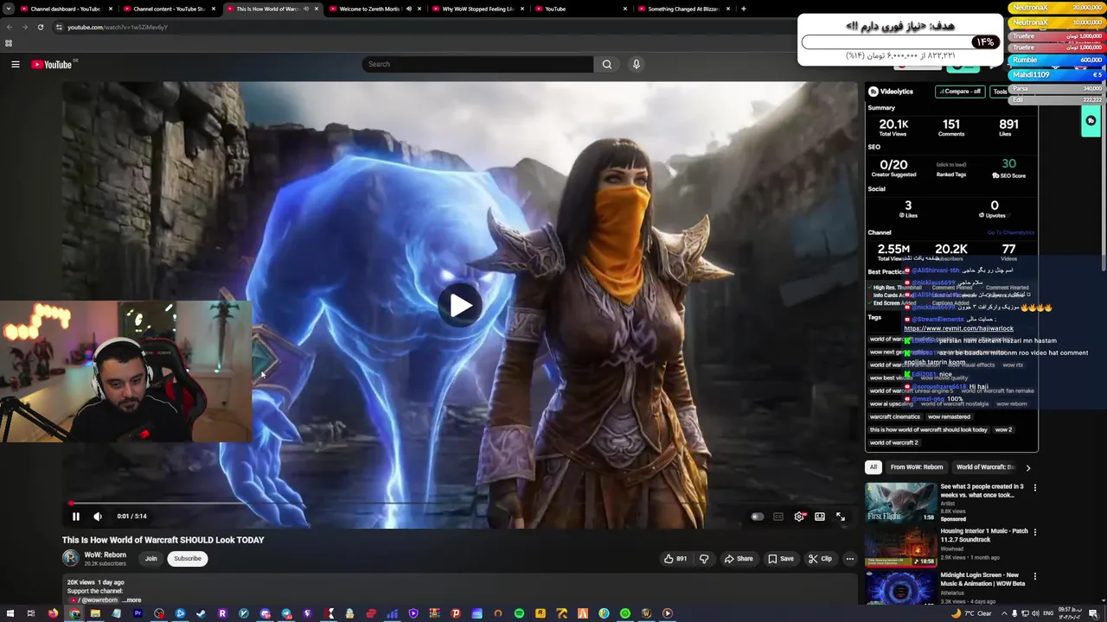Click the warcraft cinematics tag
The image size is (1107, 622).
click(895, 416)
